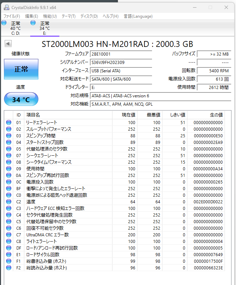Click the firmware field 2BE10001
236x285 pixels.
click(x=121, y=54)
